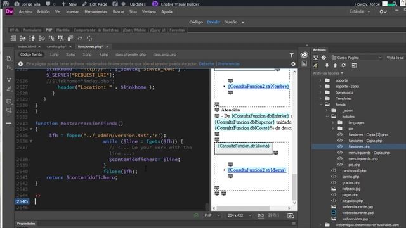406x228 pixels.
Task: Click the apply comment icon in left sidebar
Action: coord(9,101)
